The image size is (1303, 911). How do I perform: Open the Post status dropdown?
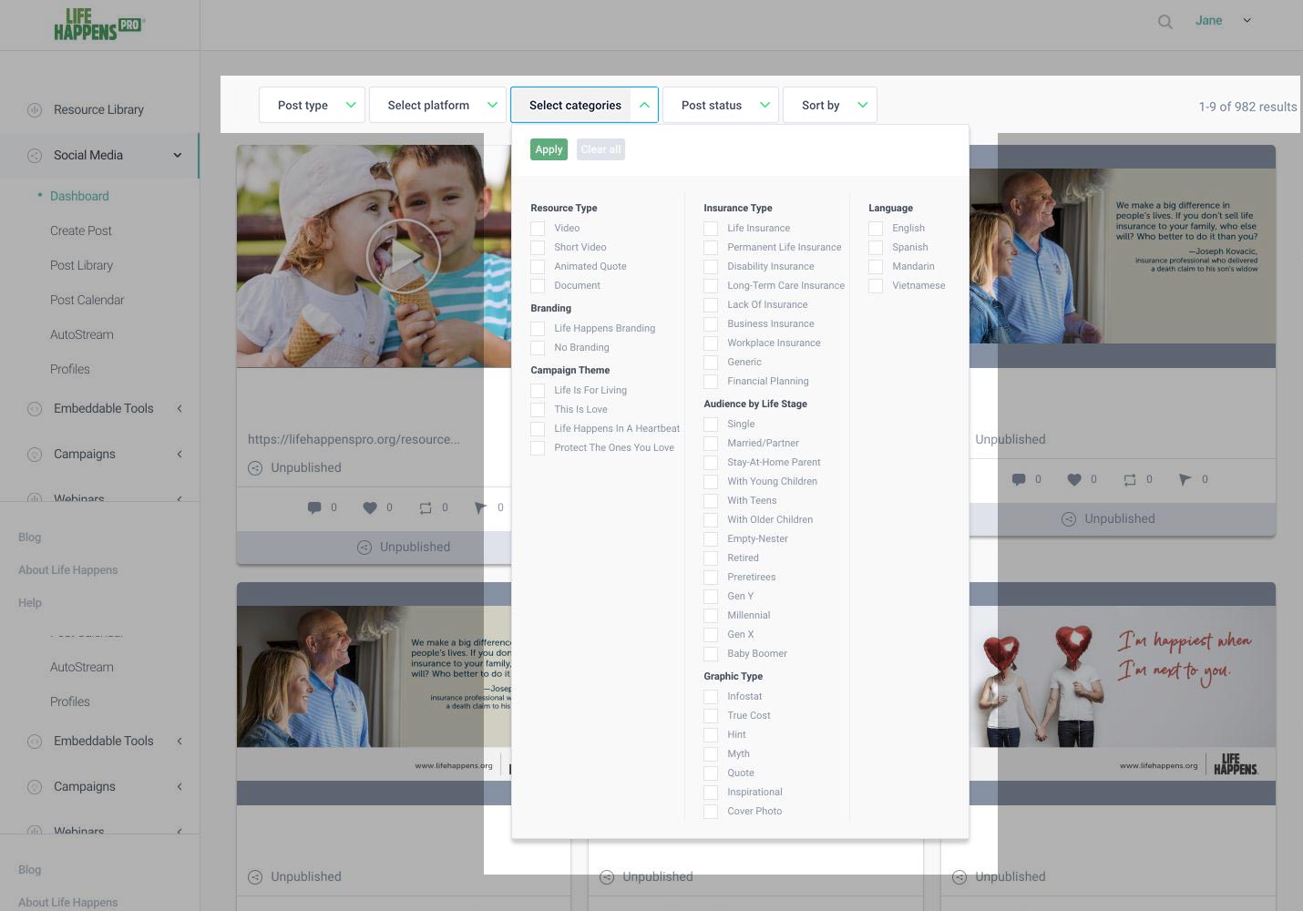tap(721, 105)
